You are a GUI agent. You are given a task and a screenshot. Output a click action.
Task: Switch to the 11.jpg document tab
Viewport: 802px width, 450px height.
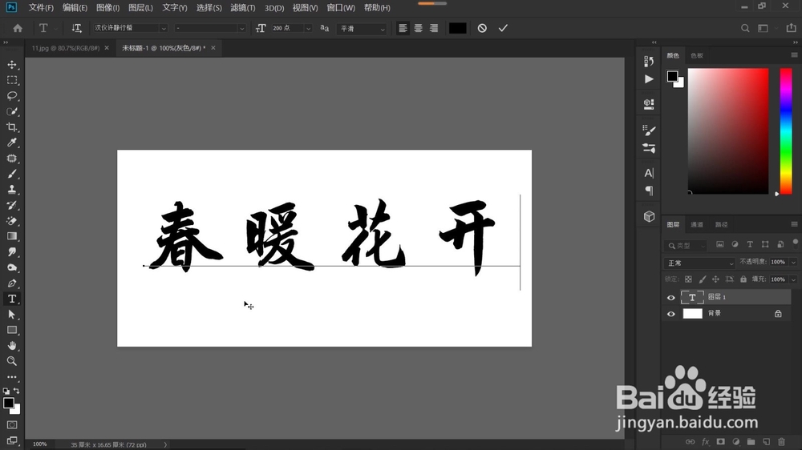(66, 48)
